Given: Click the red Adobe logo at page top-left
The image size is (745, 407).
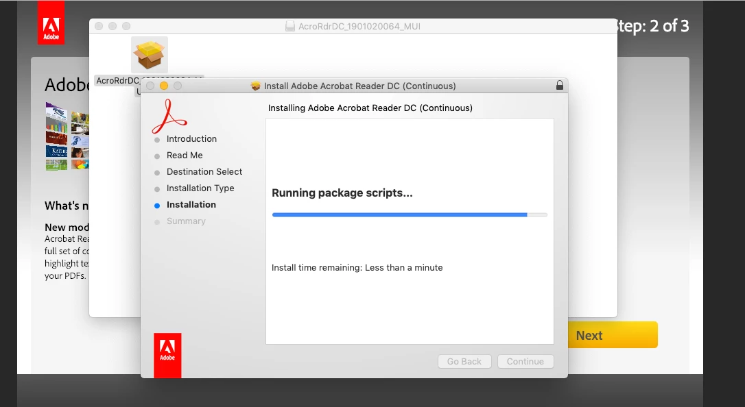Looking at the screenshot, I should point(51,23).
